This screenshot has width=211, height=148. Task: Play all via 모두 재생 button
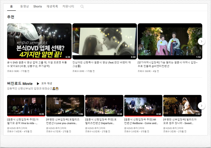44,84
